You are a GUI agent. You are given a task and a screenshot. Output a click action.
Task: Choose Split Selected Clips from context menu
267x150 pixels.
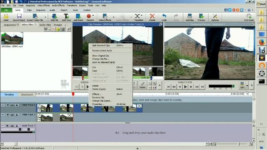tap(101, 45)
